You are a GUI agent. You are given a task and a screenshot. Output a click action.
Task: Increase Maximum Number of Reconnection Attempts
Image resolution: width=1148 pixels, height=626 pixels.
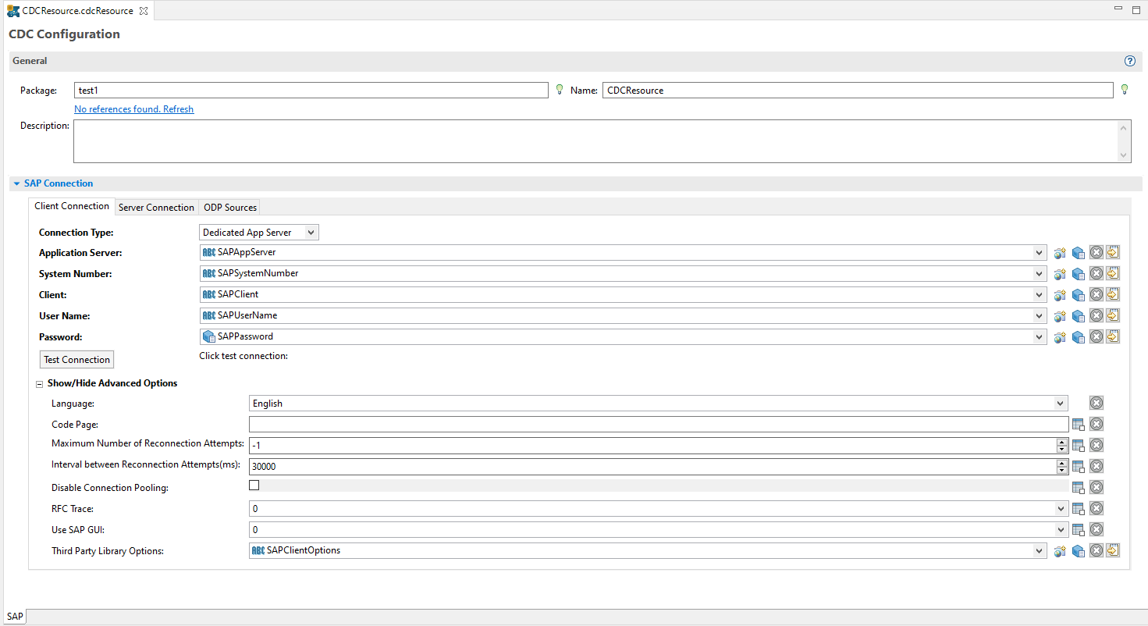1061,443
